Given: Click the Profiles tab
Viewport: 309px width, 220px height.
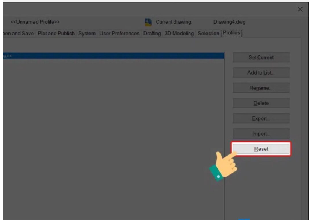Looking at the screenshot, I should pos(231,33).
